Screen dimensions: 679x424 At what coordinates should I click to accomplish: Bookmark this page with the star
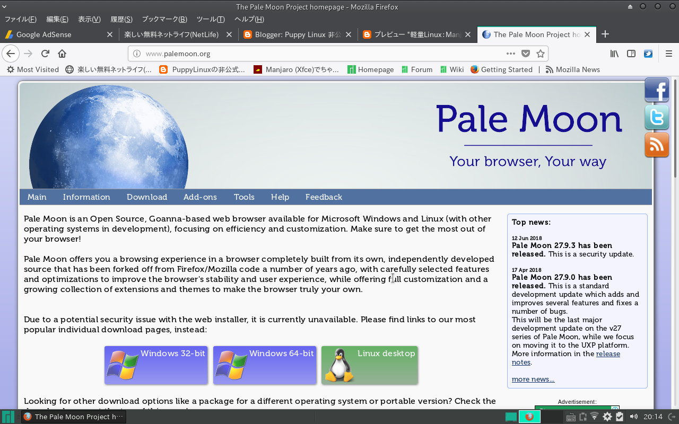coord(541,54)
